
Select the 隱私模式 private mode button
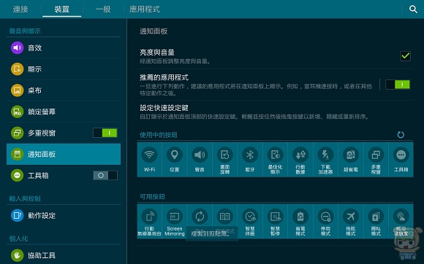tap(376, 222)
